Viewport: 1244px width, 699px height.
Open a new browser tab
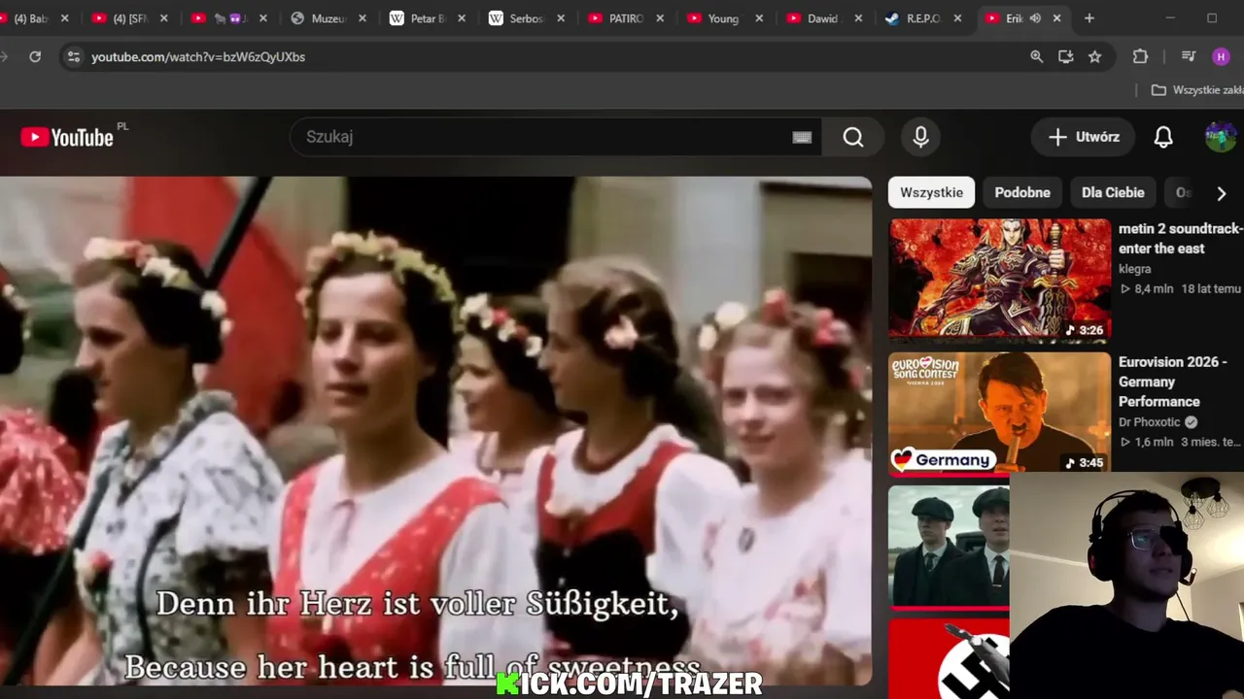click(x=1089, y=18)
